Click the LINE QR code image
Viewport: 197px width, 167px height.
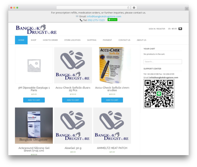click(x=159, y=94)
